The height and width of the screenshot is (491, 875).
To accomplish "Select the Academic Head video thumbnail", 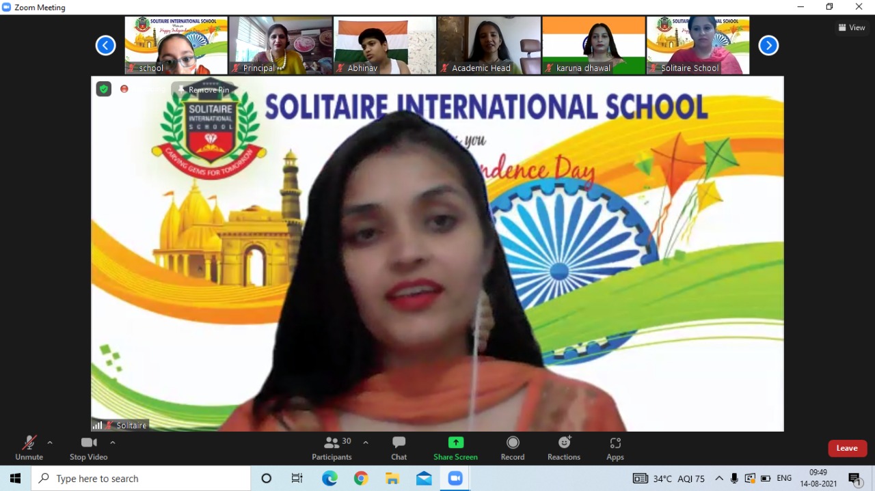I will point(489,46).
